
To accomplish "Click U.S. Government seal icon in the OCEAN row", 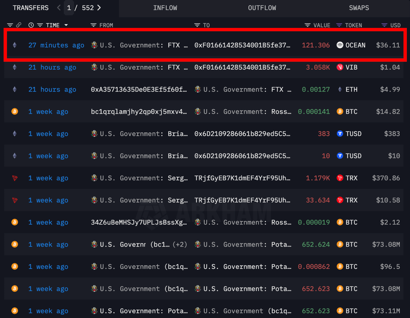I will [94, 45].
